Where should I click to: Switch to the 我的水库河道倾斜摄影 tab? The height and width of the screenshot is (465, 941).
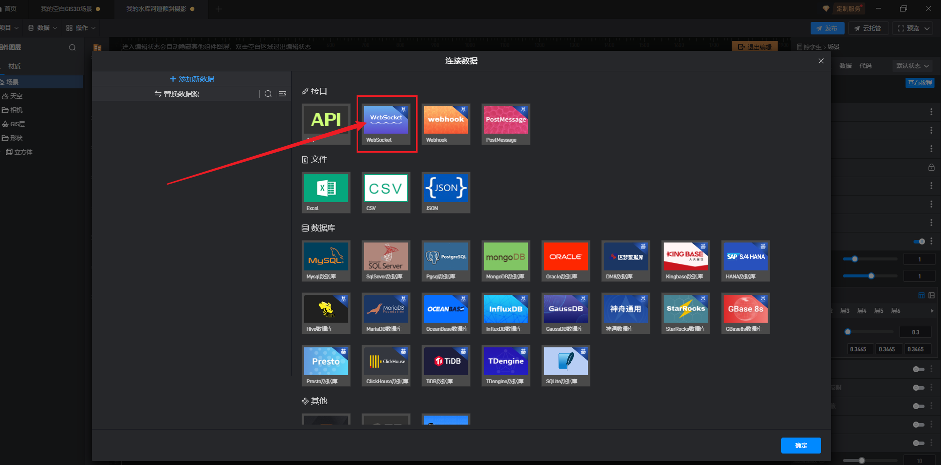[156, 9]
